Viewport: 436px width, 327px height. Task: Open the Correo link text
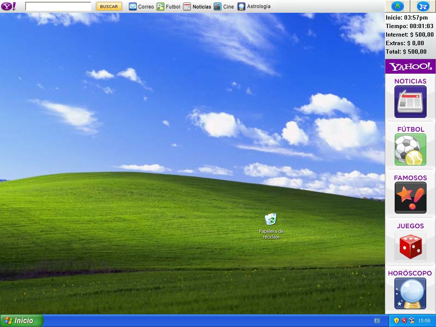tap(146, 7)
